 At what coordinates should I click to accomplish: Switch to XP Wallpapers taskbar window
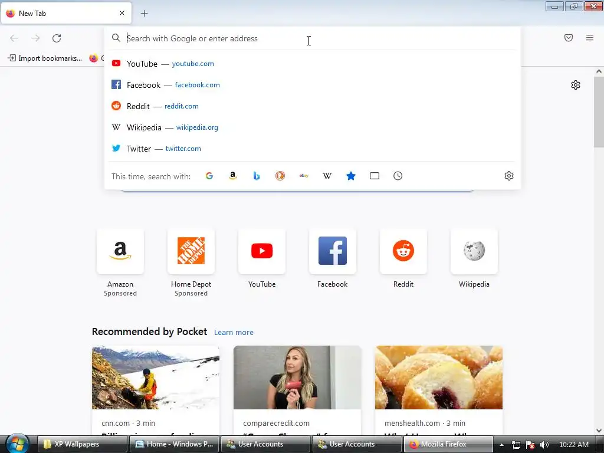[83, 444]
